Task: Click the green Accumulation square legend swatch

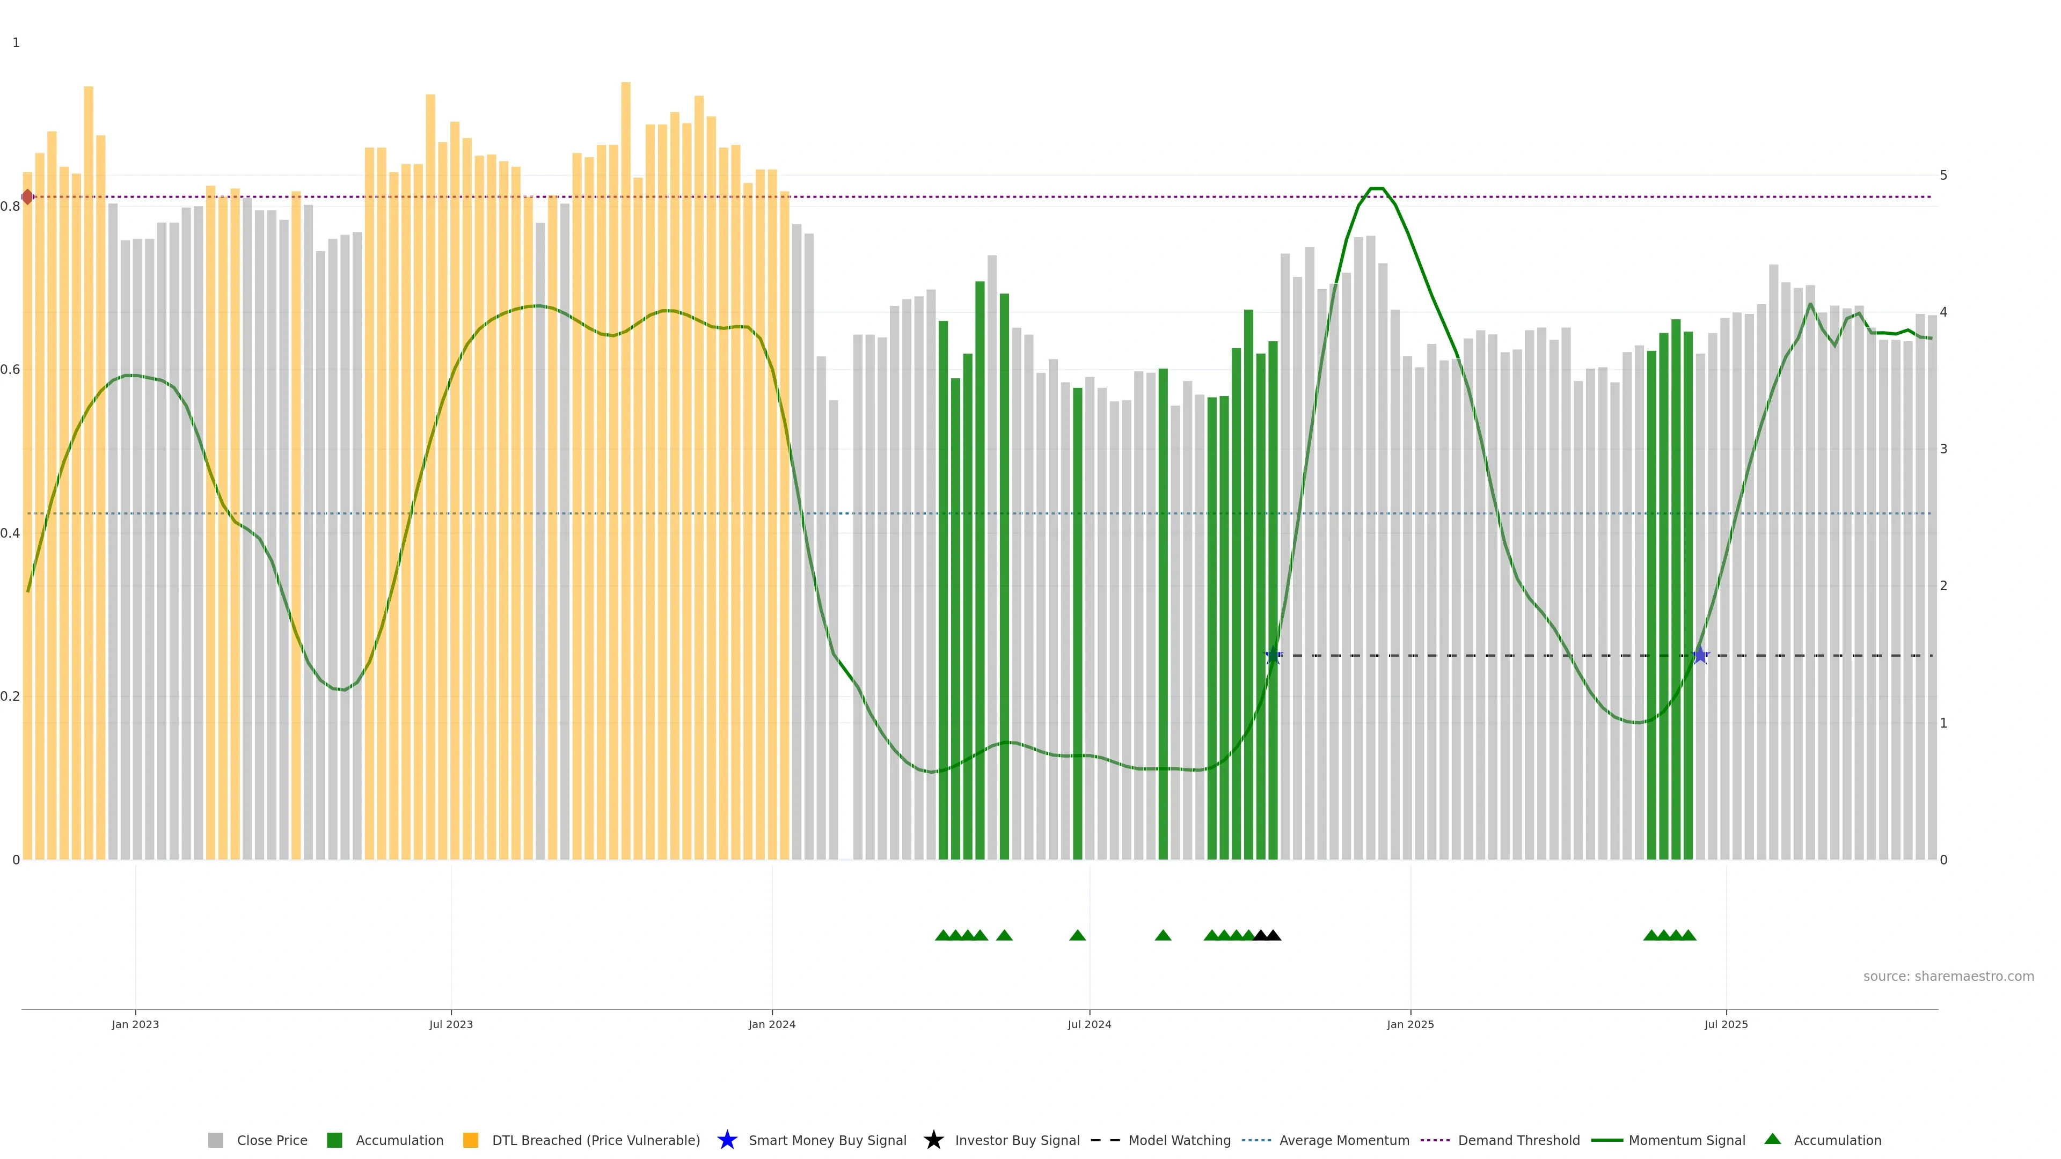Action: pos(334,1141)
